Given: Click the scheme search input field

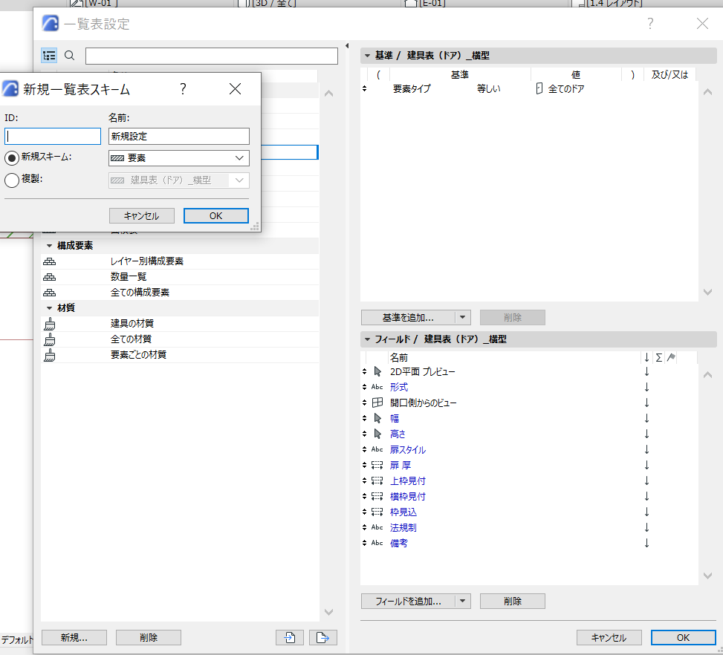Looking at the screenshot, I should (x=212, y=56).
